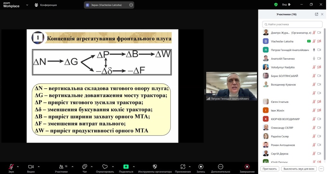The height and width of the screenshot is (174, 329).
Task: Click the red Завершение end meeting button
Action: 247,168
